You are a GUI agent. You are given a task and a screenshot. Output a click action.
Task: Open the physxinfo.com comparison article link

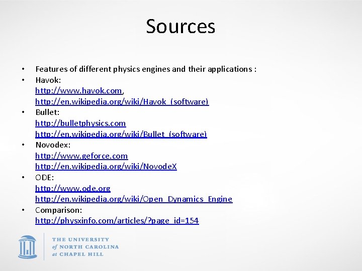coord(117,221)
